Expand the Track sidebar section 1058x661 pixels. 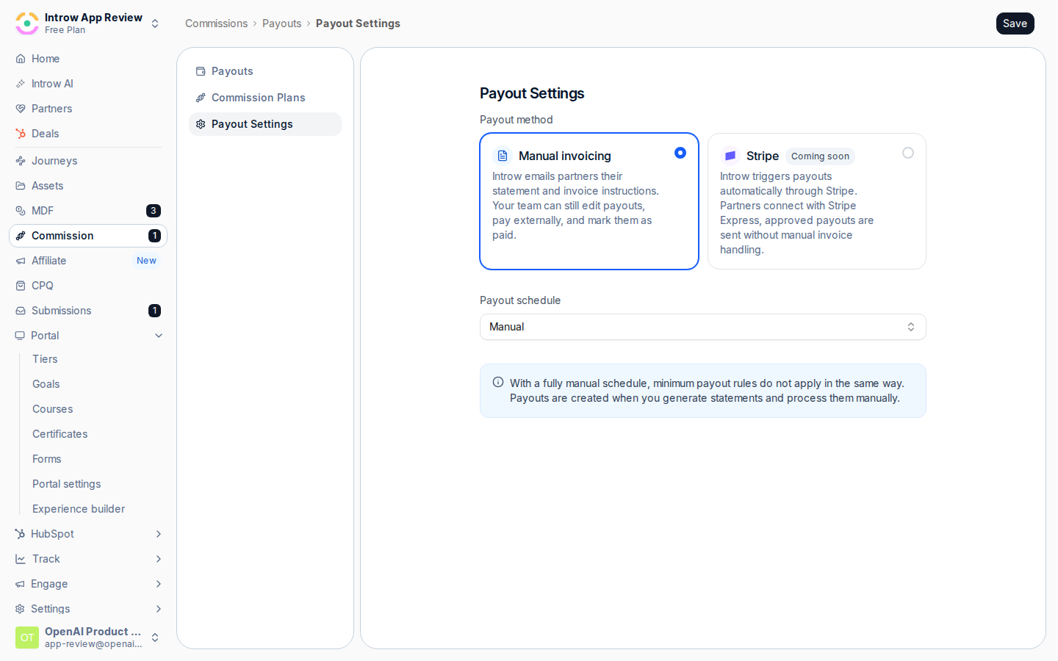click(x=159, y=559)
